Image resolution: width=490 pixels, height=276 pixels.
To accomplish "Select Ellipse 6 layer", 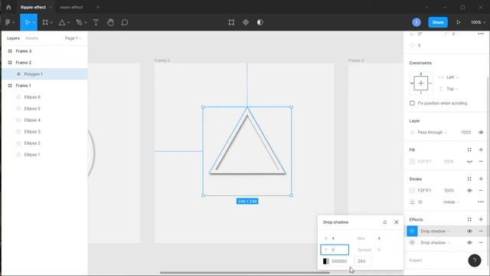I will pyautogui.click(x=44, y=97).
